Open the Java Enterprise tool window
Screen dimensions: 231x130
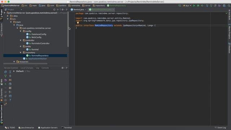point(26,127)
